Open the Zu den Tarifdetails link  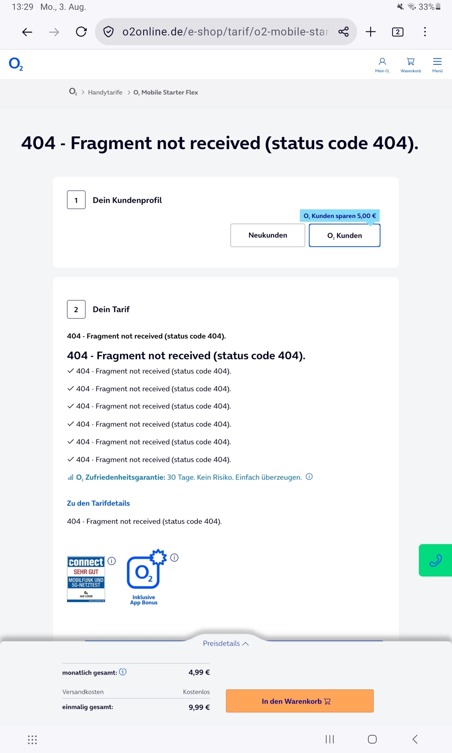tap(98, 503)
